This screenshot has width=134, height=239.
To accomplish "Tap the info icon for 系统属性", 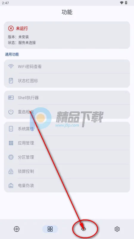I will click(11, 129).
